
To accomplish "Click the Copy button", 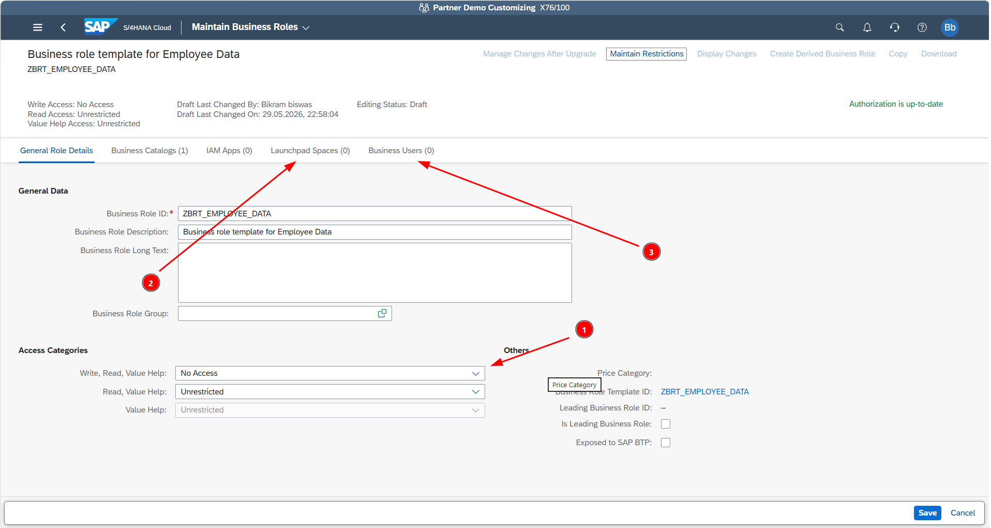I will tap(898, 54).
